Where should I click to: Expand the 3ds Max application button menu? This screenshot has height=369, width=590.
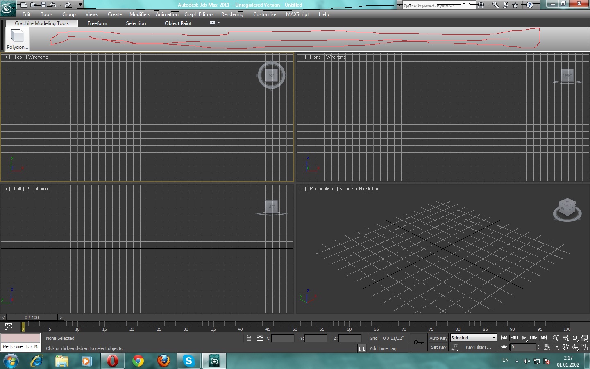[x=7, y=8]
